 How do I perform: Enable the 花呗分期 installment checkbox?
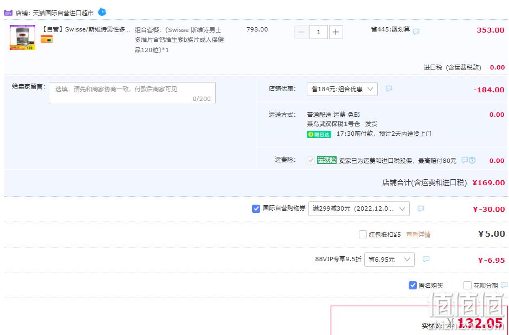(467, 285)
